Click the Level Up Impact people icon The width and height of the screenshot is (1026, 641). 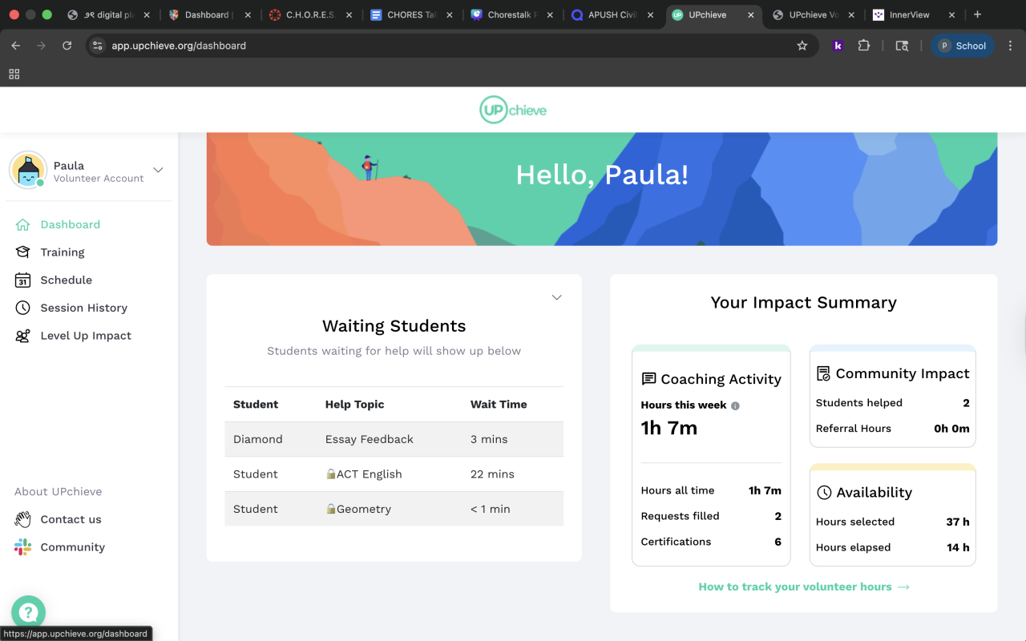22,336
